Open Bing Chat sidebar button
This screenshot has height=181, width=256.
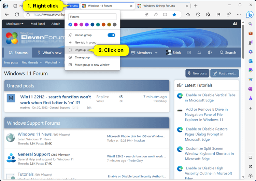tap(250, 15)
